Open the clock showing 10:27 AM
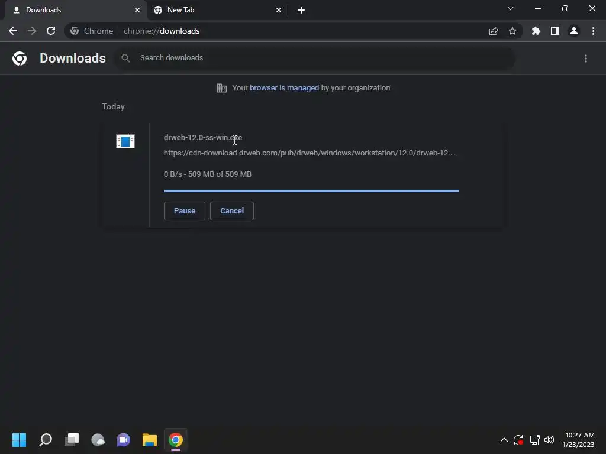 [579, 440]
